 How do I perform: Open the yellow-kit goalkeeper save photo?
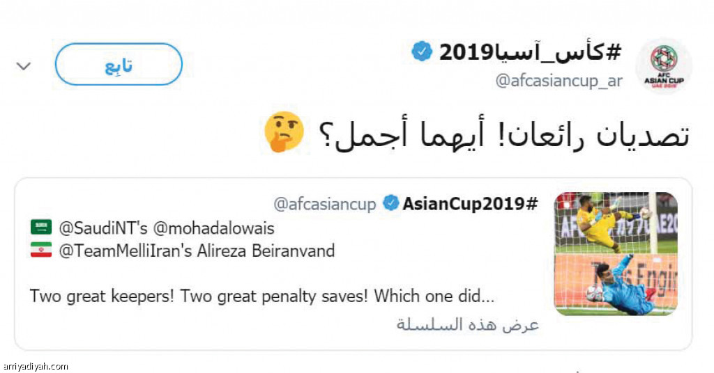point(616,222)
